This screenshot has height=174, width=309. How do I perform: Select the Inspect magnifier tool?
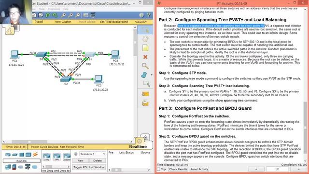pos(145,66)
